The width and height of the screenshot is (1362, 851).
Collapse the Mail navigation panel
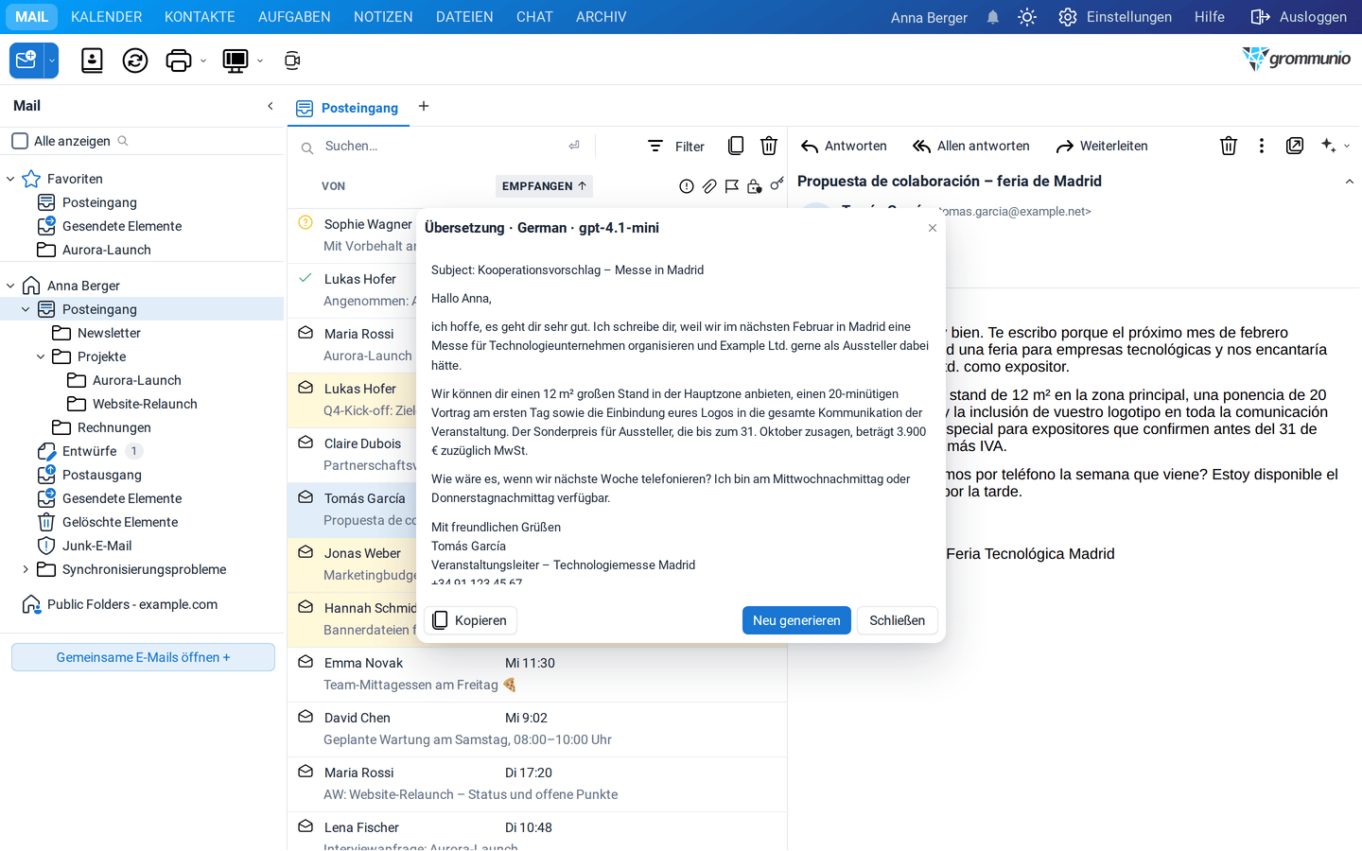pos(271,106)
